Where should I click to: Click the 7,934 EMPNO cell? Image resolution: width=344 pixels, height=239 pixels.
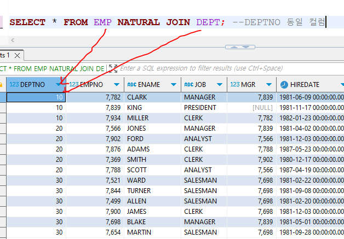95,118
